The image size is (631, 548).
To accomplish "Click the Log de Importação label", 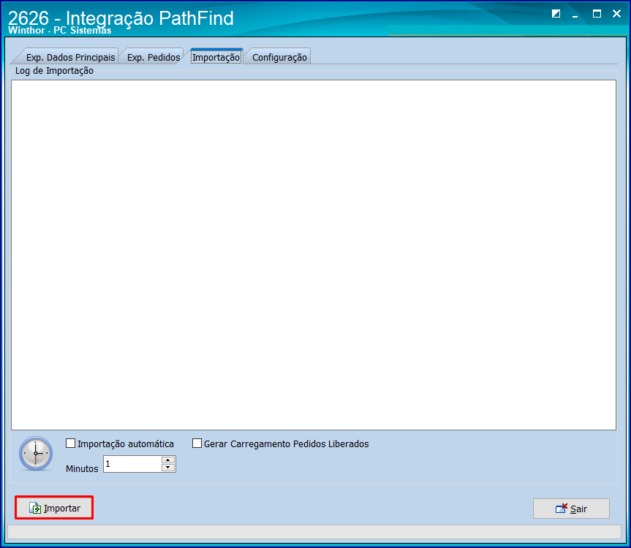I will click(54, 71).
